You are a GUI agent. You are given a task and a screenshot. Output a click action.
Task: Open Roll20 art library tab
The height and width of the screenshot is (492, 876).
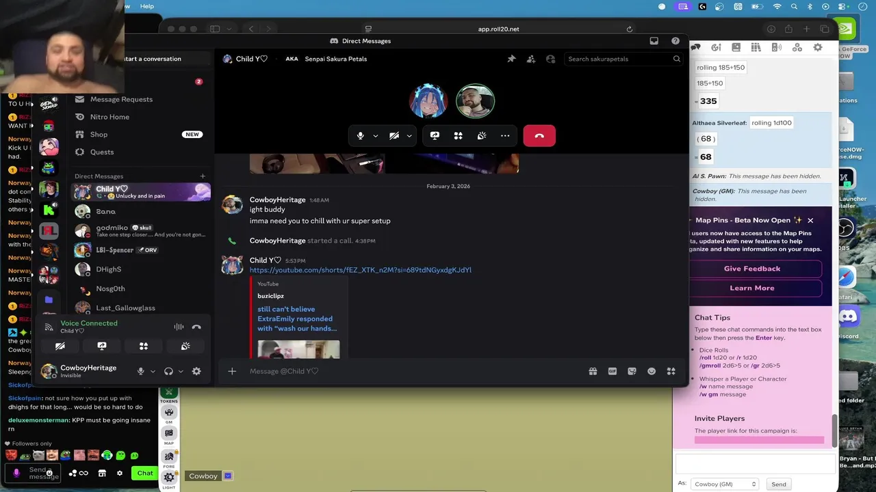point(716,47)
